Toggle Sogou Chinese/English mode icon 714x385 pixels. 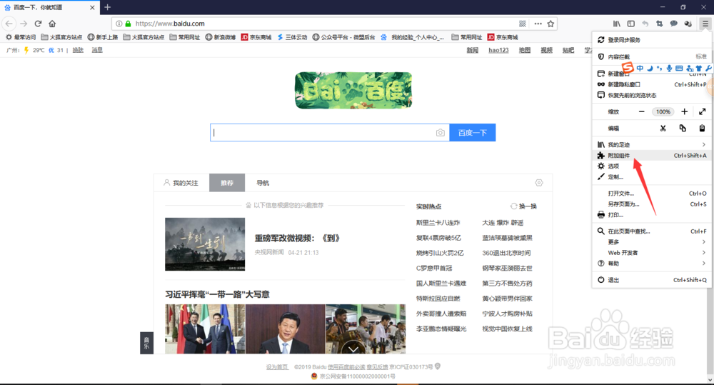pyautogui.click(x=640, y=69)
